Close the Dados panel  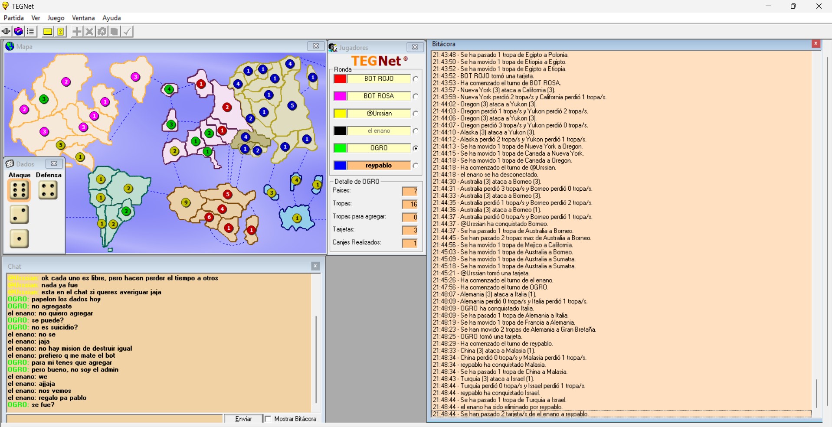[x=54, y=163]
